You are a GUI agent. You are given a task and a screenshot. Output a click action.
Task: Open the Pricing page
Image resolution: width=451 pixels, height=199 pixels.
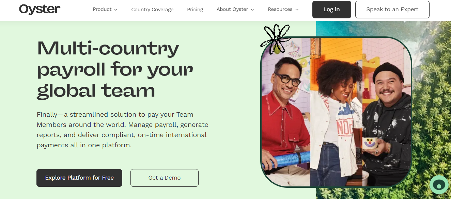195,10
